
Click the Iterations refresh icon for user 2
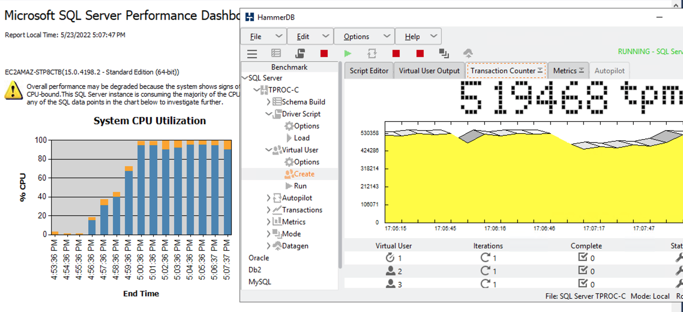[x=486, y=271]
